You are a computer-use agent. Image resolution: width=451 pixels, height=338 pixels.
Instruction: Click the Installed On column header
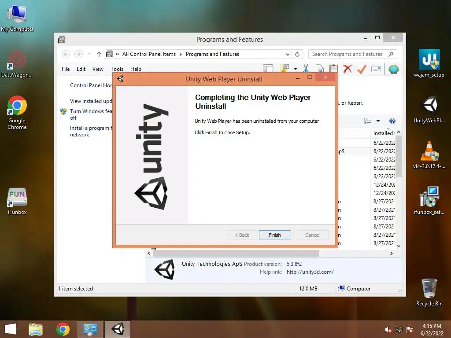384,133
